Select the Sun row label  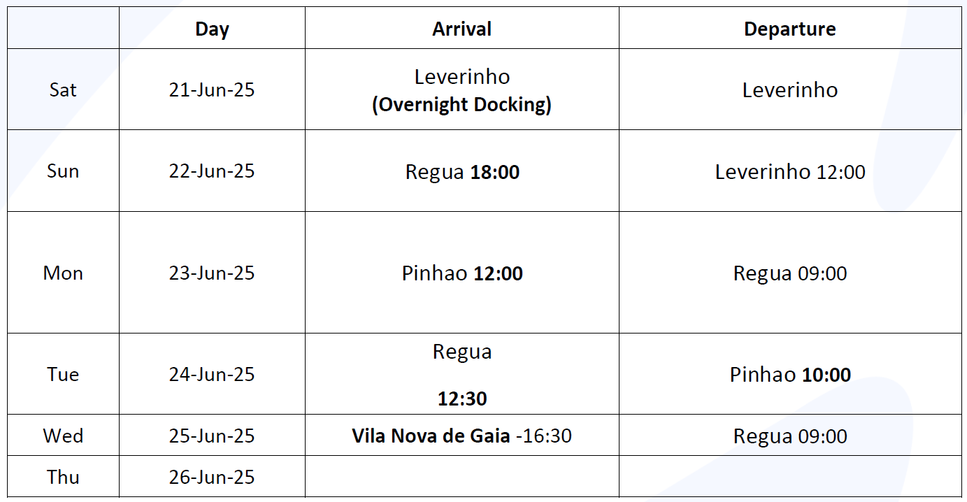pyautogui.click(x=63, y=171)
